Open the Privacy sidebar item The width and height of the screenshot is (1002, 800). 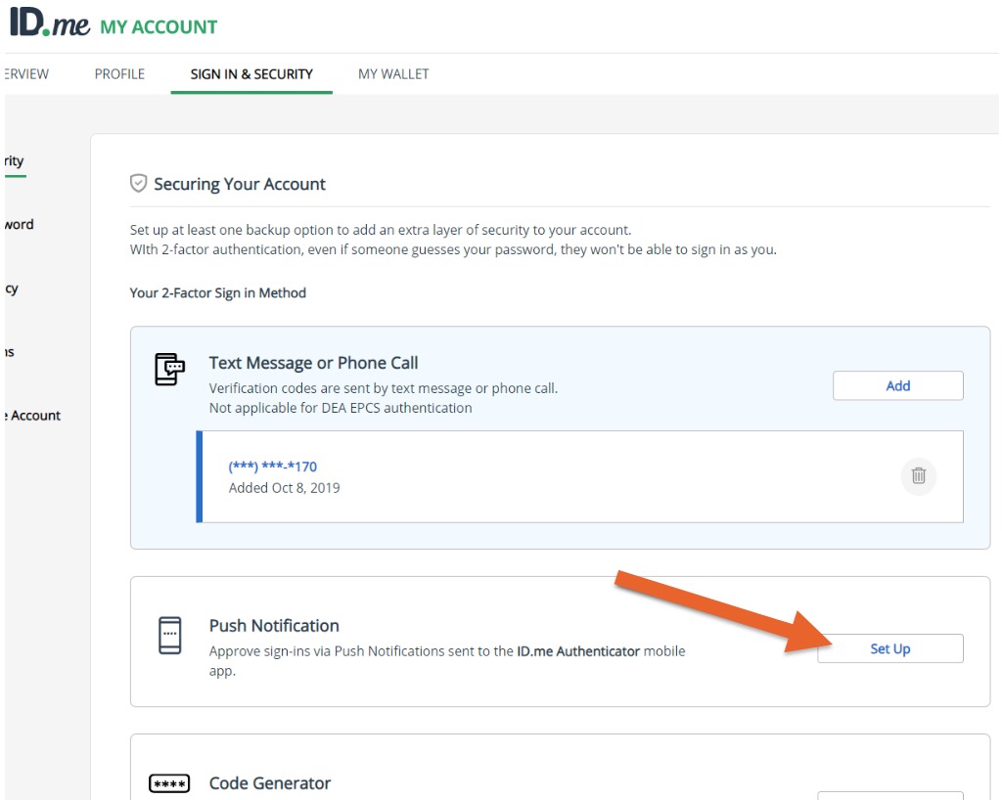pyautogui.click(x=12, y=289)
